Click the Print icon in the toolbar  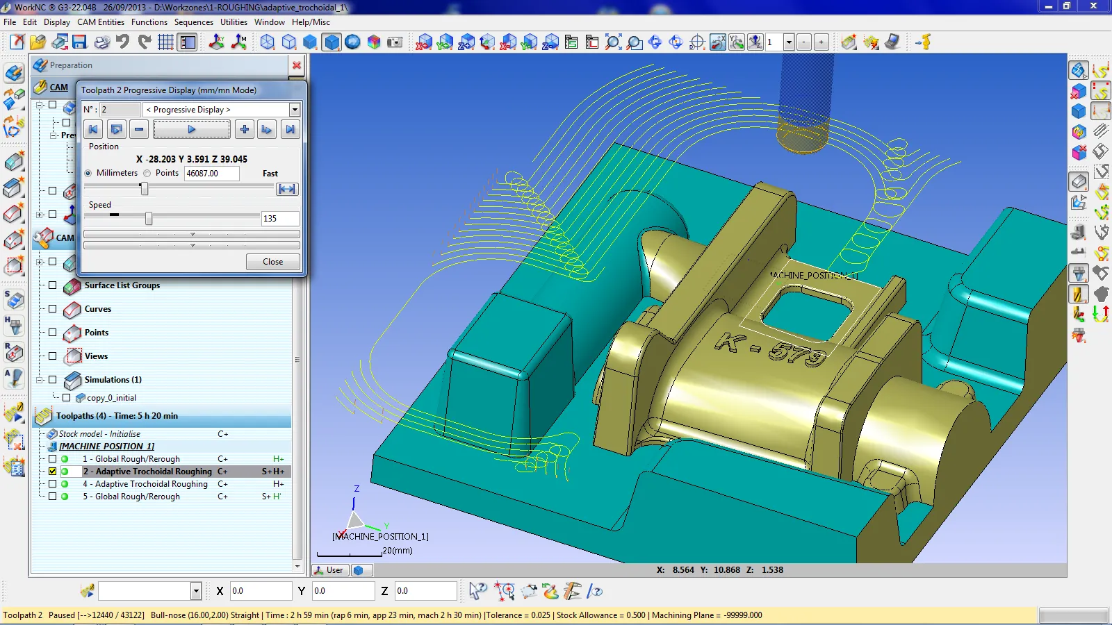[101, 42]
